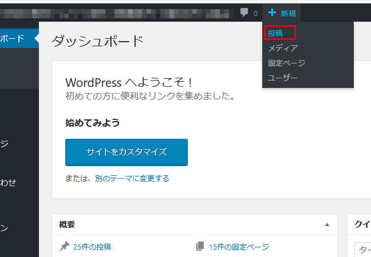
Task: Select 投稿 from the 新規 dropdown
Action: 275,33
